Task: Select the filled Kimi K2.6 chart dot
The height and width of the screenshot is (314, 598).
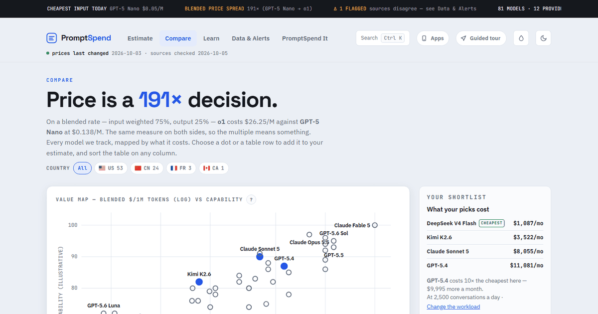Action: coord(199,282)
